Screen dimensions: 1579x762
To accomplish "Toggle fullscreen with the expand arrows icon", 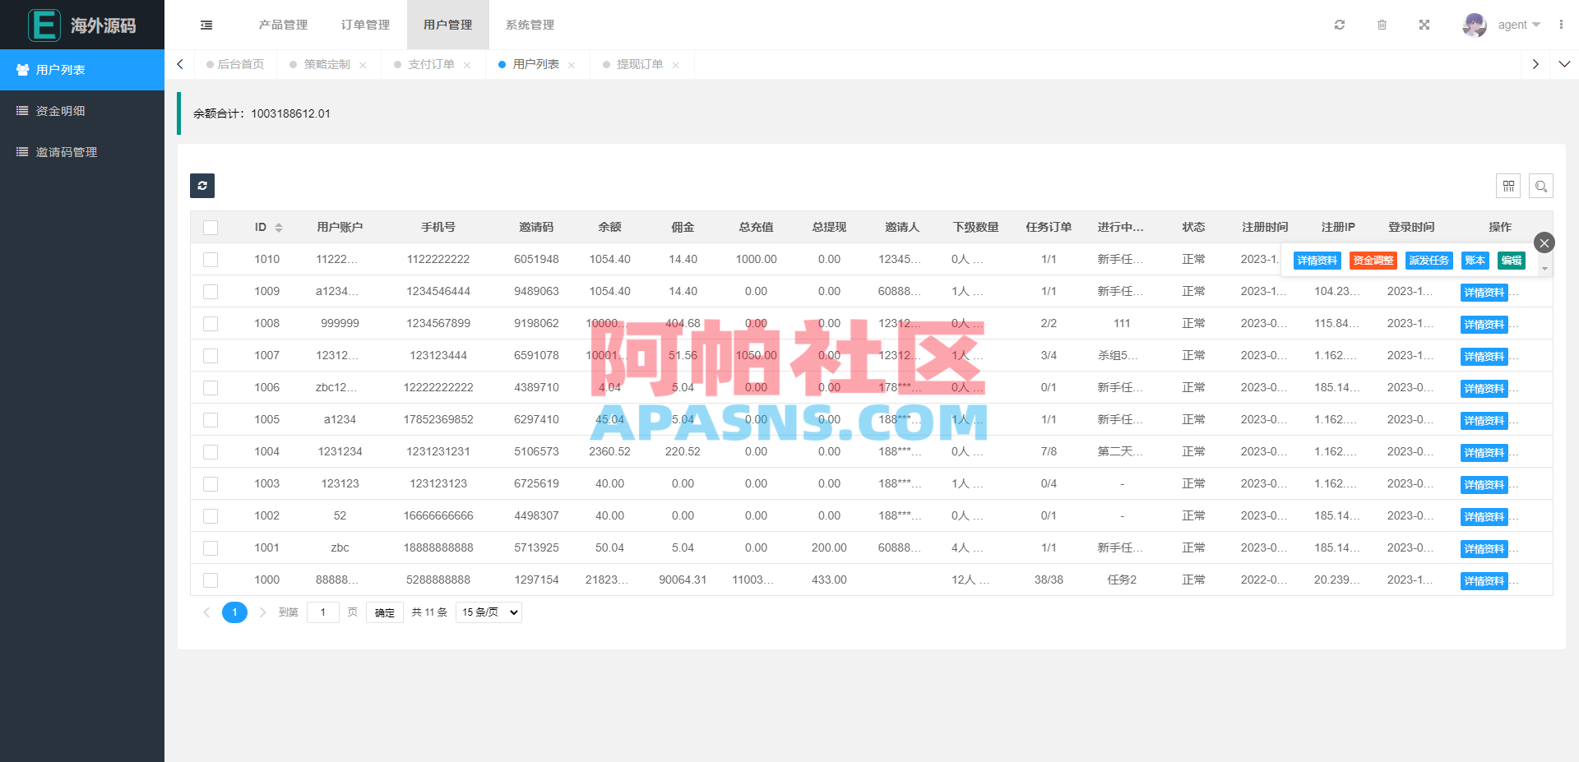I will click(x=1424, y=25).
